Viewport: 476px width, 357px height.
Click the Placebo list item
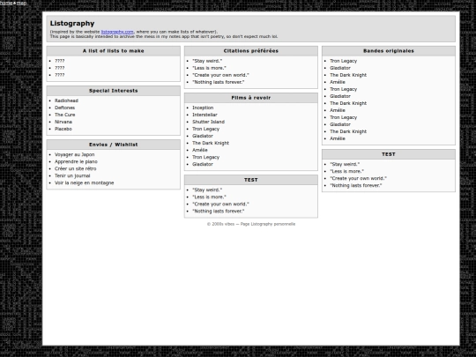click(63, 129)
